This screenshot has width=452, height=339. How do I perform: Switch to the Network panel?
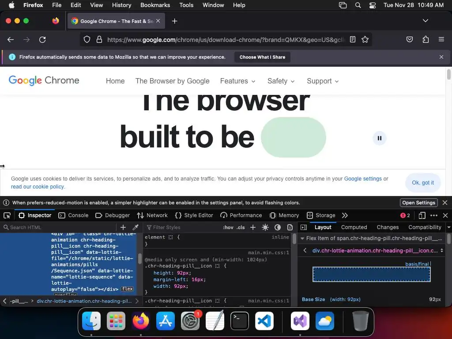click(x=152, y=215)
